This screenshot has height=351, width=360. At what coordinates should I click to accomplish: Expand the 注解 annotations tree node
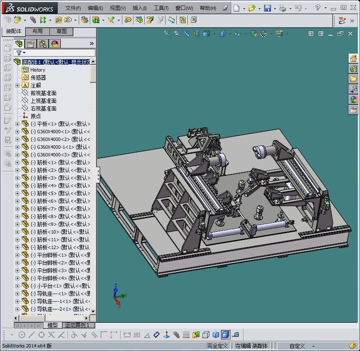point(18,85)
